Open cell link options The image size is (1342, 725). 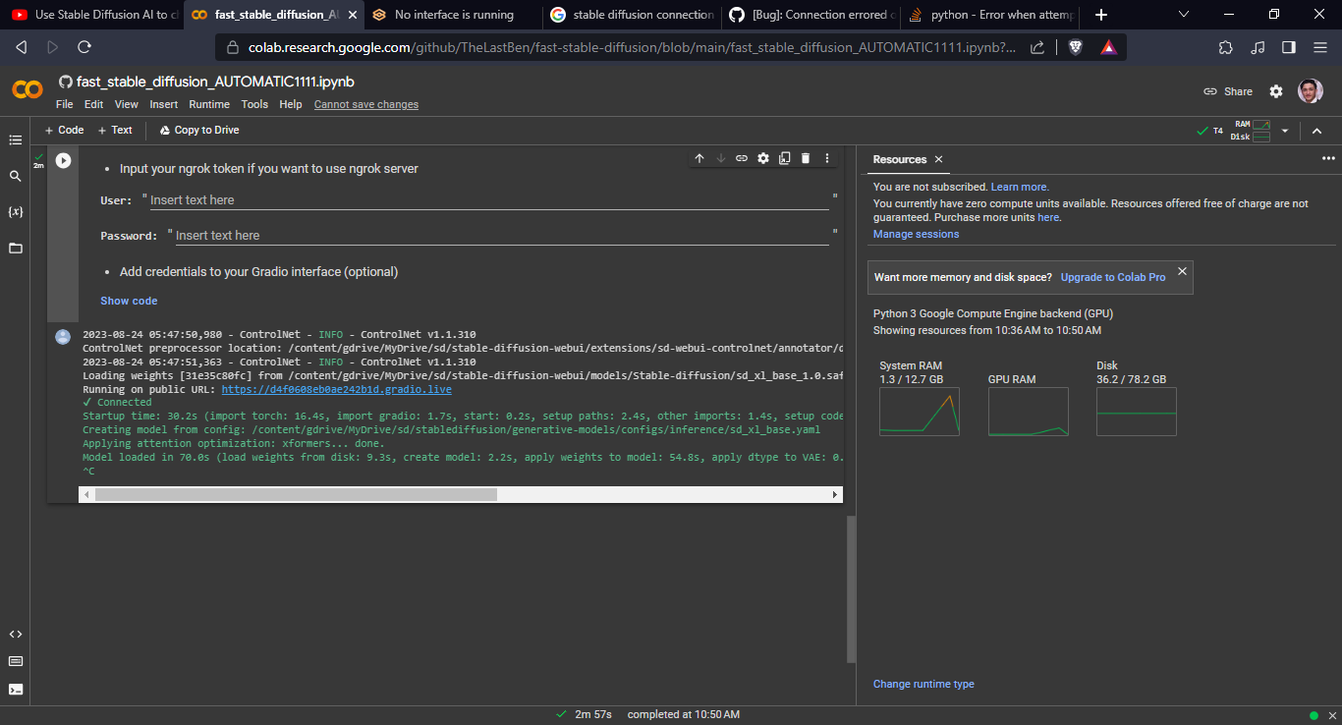742,157
